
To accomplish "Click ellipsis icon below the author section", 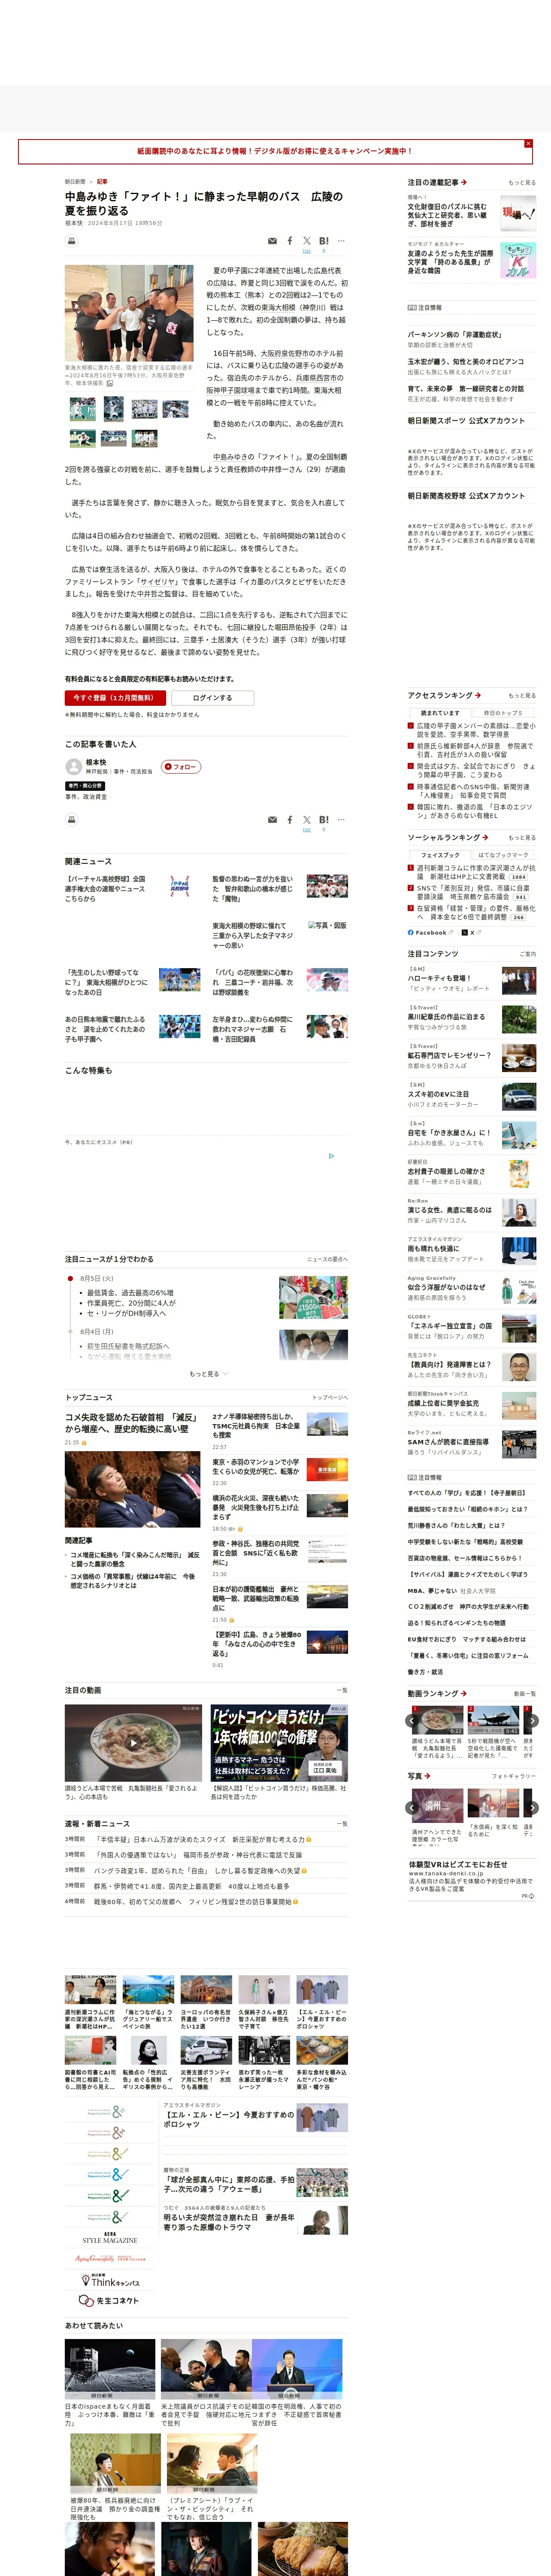I will pos(341,820).
